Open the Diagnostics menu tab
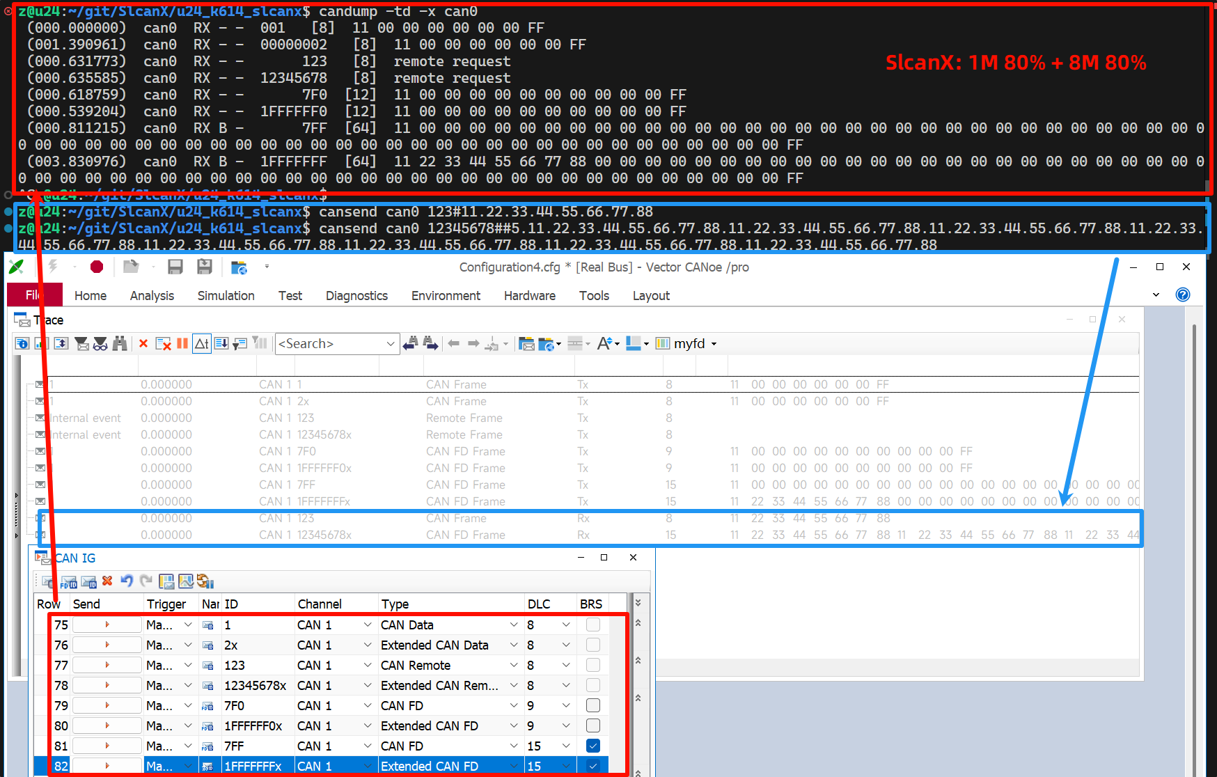 [356, 295]
